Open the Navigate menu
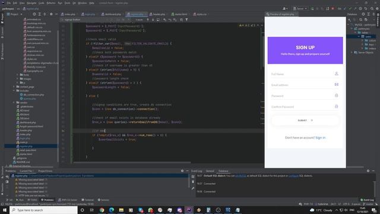Screen dimensions: 380x214 (31, 3)
